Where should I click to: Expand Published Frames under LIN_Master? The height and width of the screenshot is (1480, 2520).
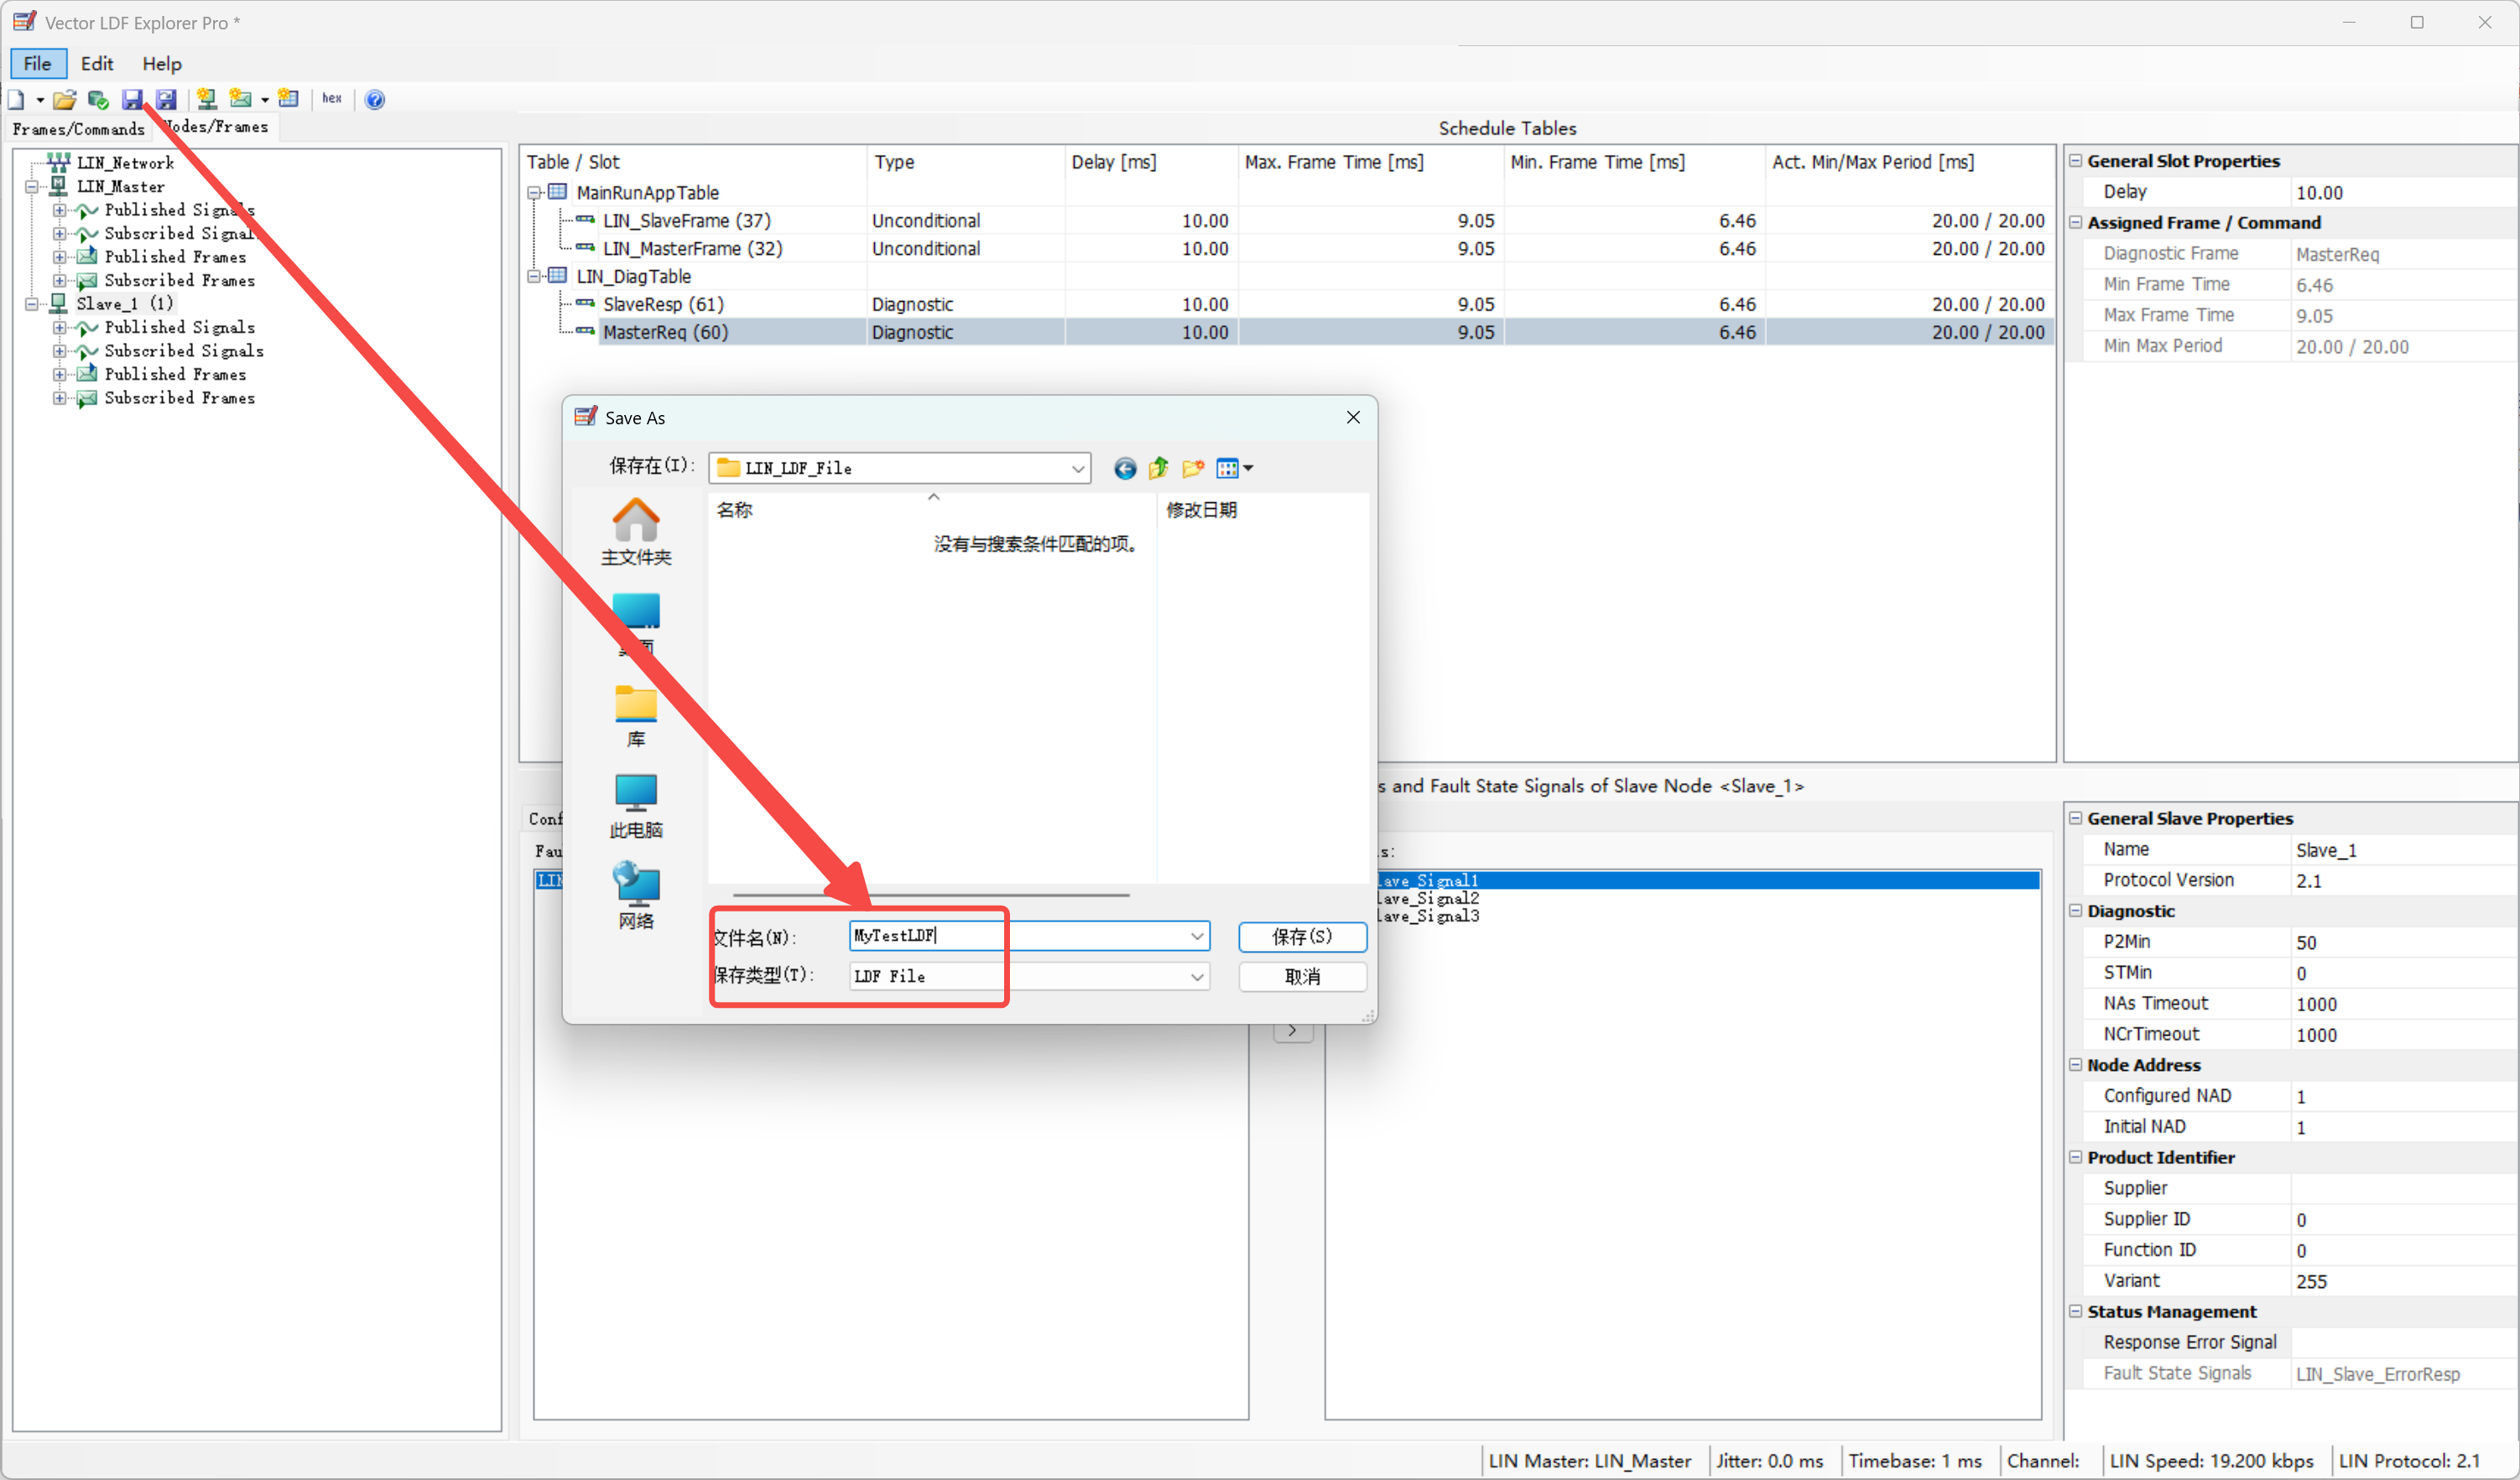(x=60, y=257)
